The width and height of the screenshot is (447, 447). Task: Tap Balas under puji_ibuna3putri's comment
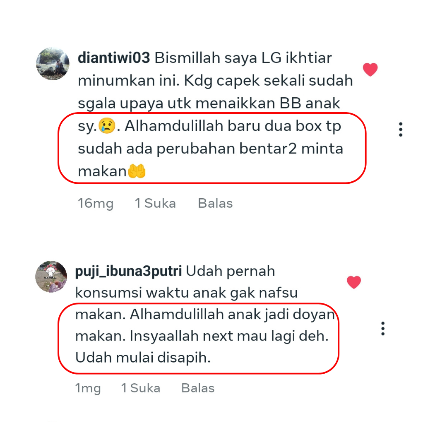(x=198, y=388)
